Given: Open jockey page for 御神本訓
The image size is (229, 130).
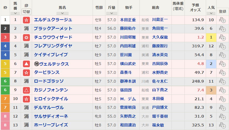Looking at the screenshot, I should (x=128, y=81).
